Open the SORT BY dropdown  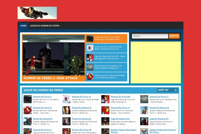[167, 90]
